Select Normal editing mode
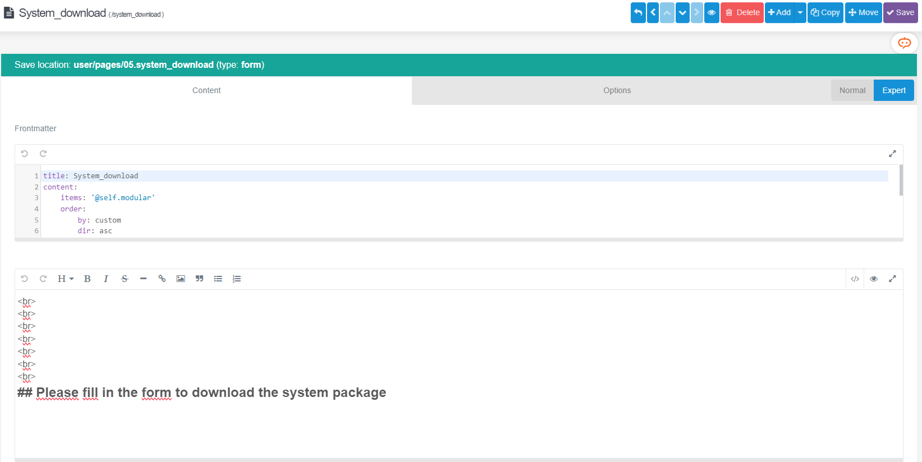The width and height of the screenshot is (922, 462). pos(852,90)
